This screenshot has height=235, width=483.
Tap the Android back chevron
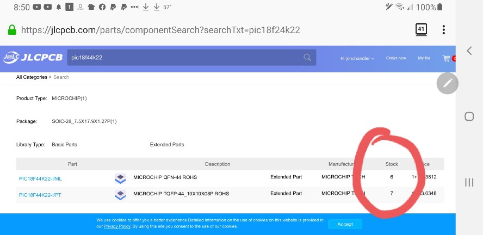pos(469,51)
